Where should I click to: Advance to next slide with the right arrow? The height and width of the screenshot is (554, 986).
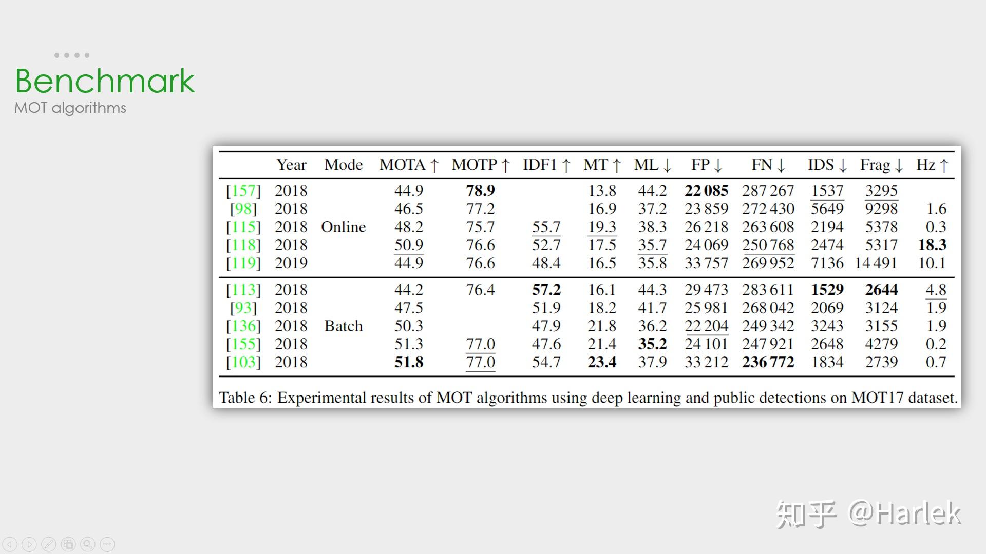point(29,544)
